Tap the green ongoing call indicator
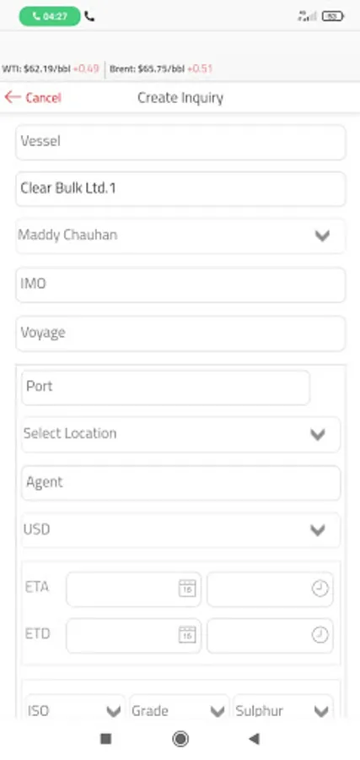 (x=50, y=16)
